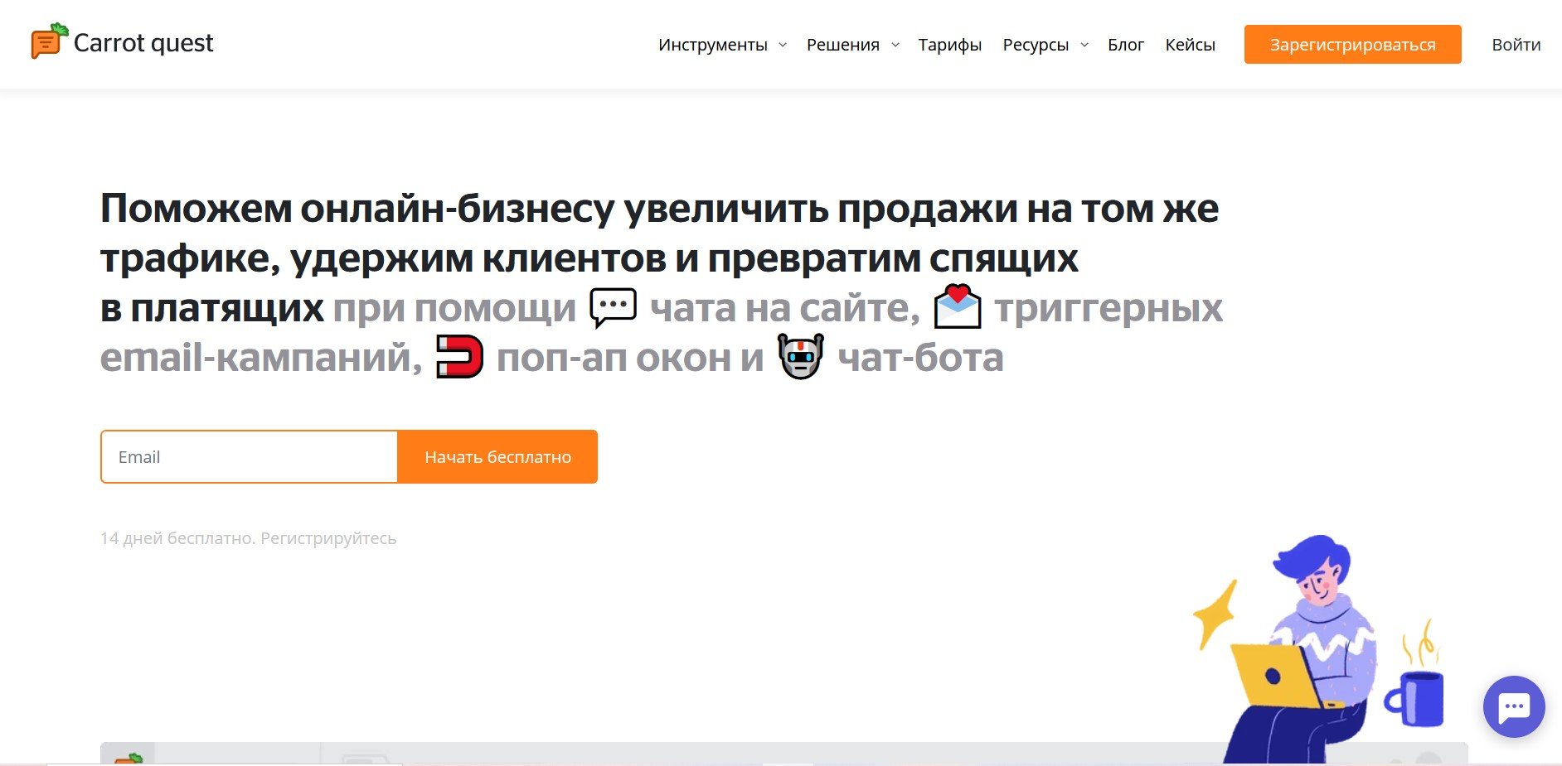Open the Тарифы menu item
Screen dimensions: 1562x766
(x=949, y=45)
